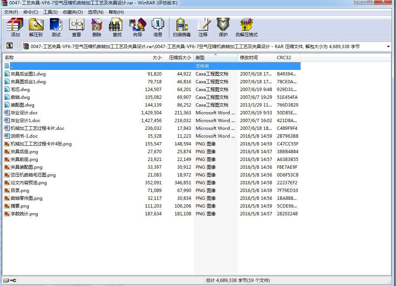
Task: Select file 夹具装配图.png
Action: 27,167
